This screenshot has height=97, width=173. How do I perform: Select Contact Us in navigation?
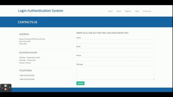(x=147, y=11)
